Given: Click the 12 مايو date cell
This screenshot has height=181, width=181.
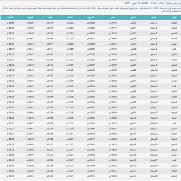Looking at the screenshot, I should coord(133,176).
